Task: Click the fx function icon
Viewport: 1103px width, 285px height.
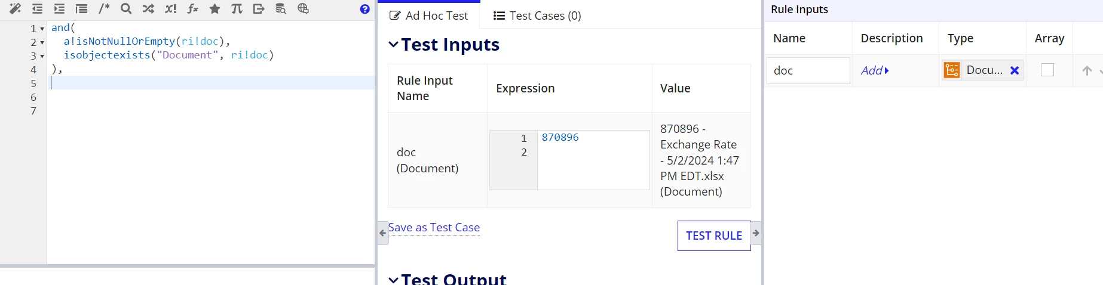Action: tap(192, 9)
